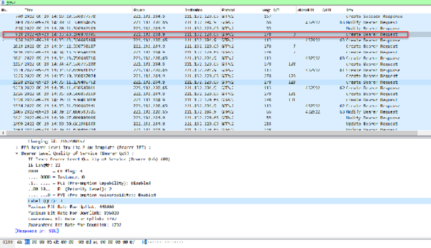Click the Source column header

(139, 10)
